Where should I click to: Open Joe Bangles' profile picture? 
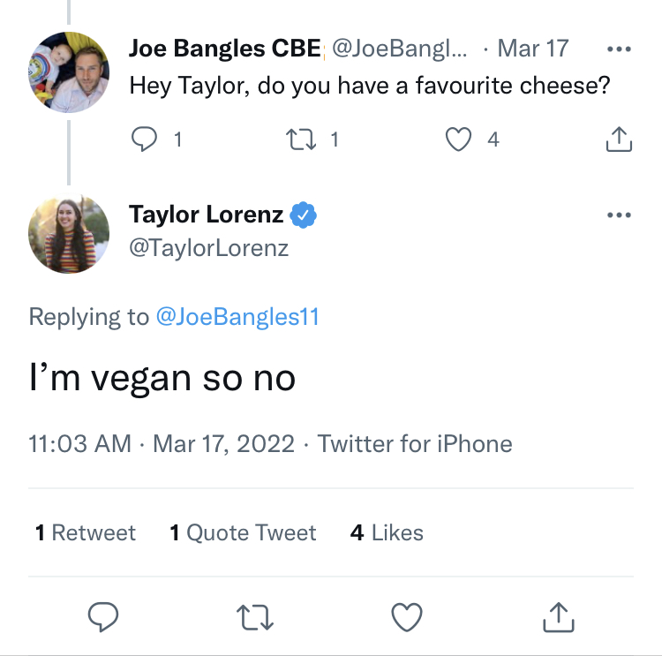click(69, 72)
